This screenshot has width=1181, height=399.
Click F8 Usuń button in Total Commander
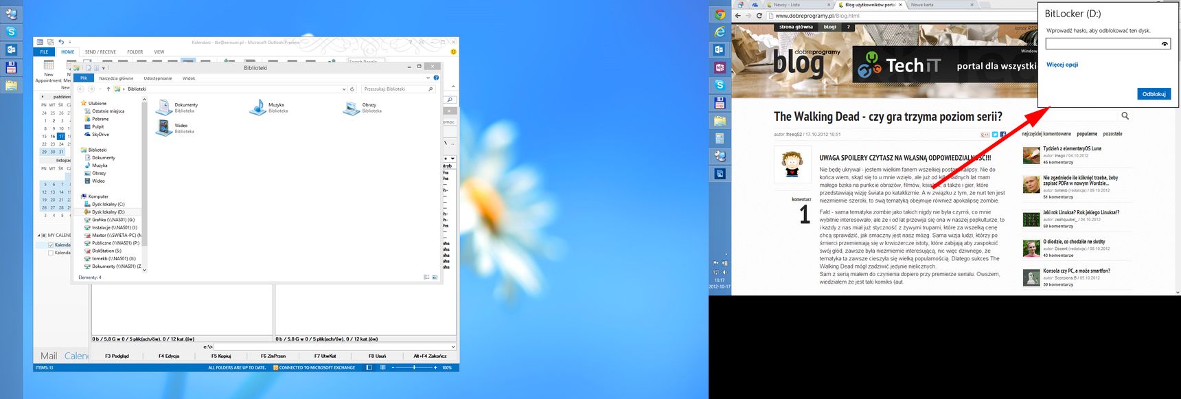pyautogui.click(x=377, y=356)
